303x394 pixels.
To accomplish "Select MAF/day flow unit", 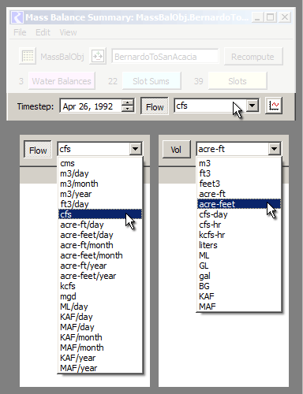I will point(100,327).
